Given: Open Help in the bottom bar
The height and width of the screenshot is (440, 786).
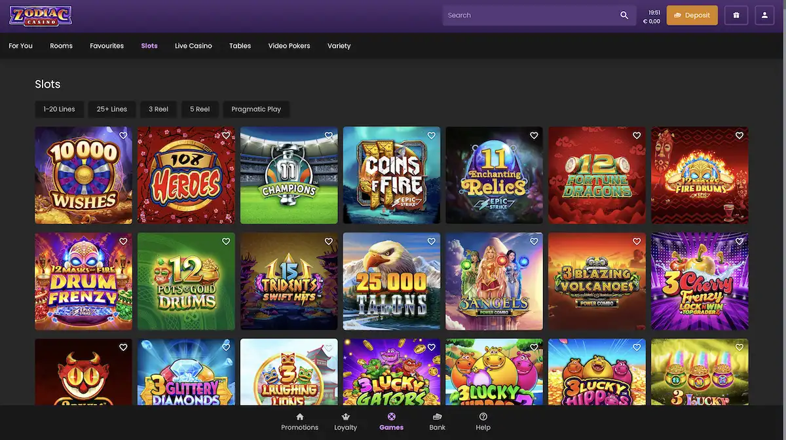Looking at the screenshot, I should pos(483,422).
